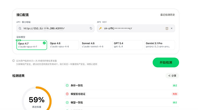Click the 身份一致性 result row
Viewport: 198px width, 110px height.
tap(122, 86)
